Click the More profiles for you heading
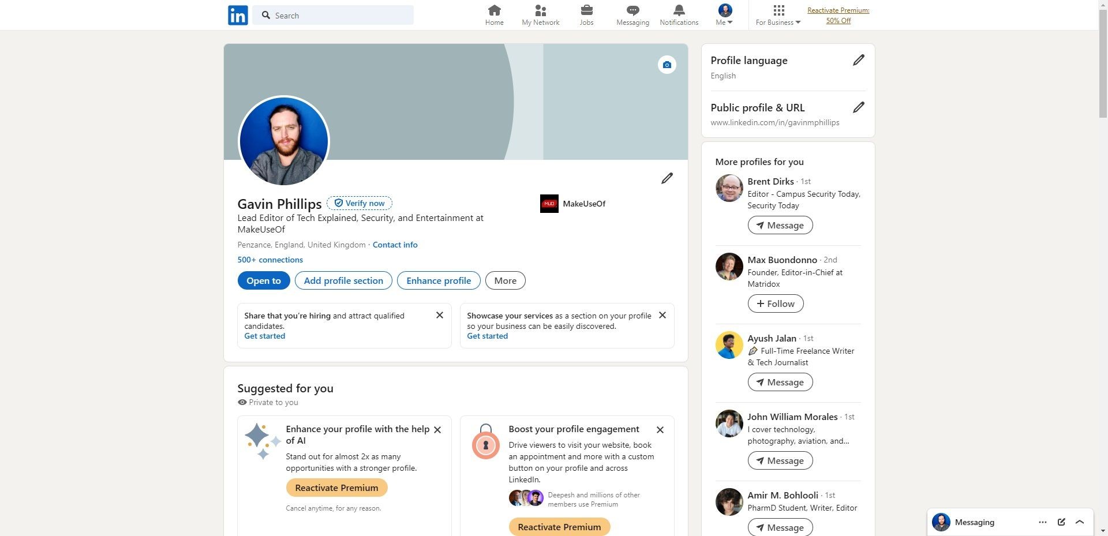The height and width of the screenshot is (536, 1108). (x=759, y=162)
